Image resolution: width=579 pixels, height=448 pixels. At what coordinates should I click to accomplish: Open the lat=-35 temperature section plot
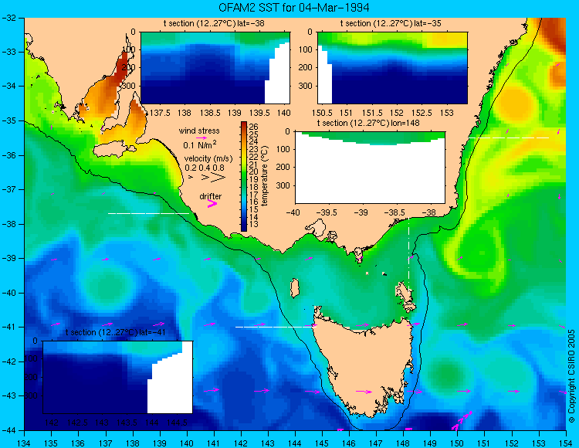tap(392, 68)
